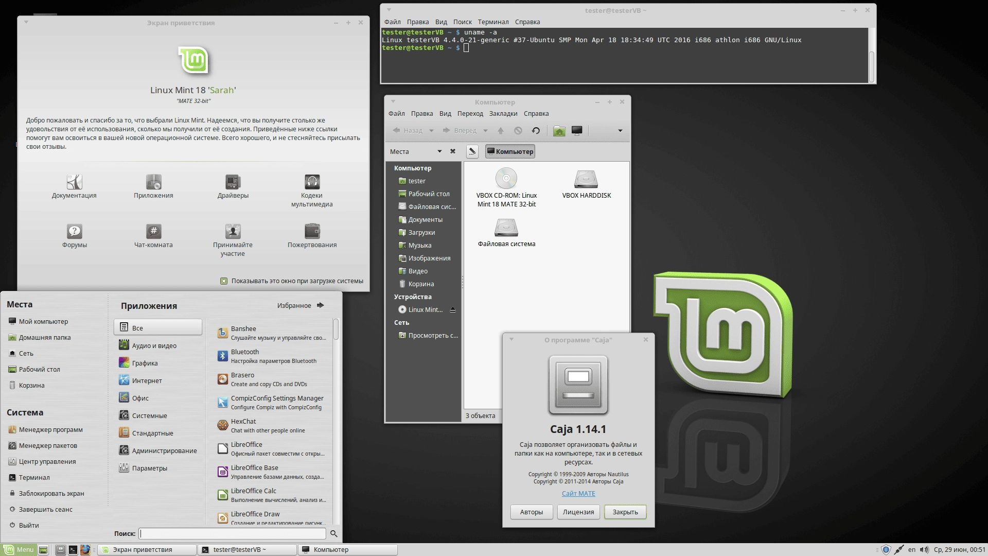Select the Графика category in menu
Screen dimensions: 988x556
click(x=158, y=363)
